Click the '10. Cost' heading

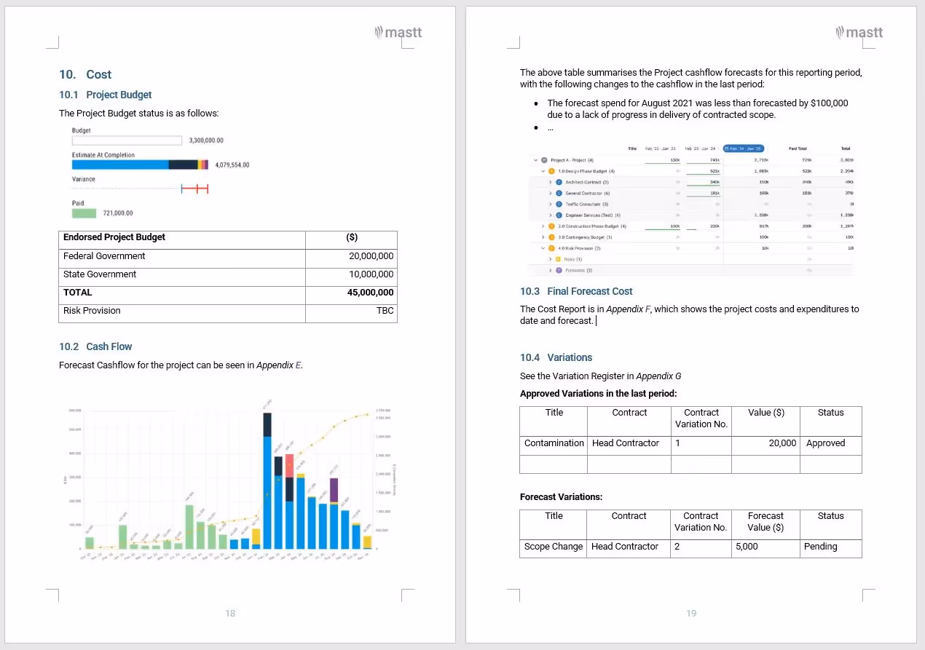pos(85,74)
